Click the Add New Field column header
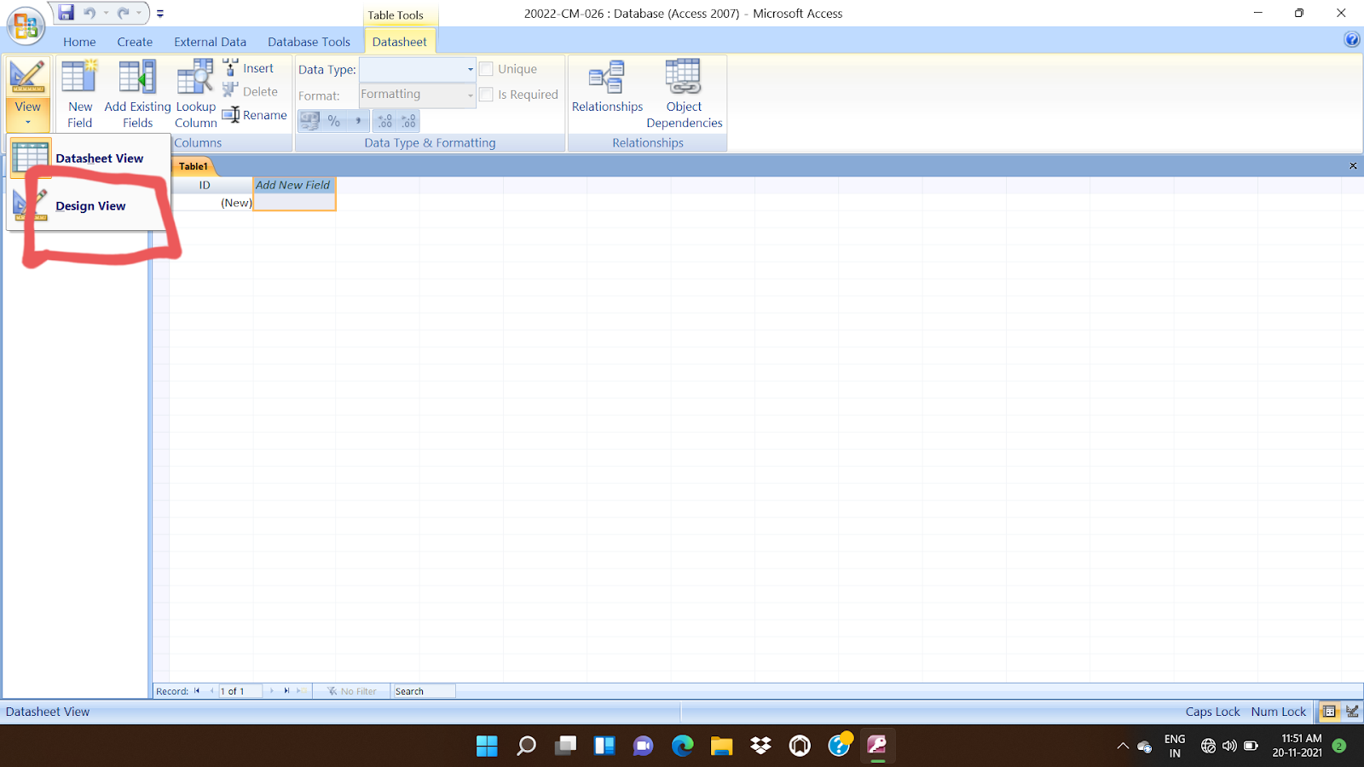 click(293, 185)
